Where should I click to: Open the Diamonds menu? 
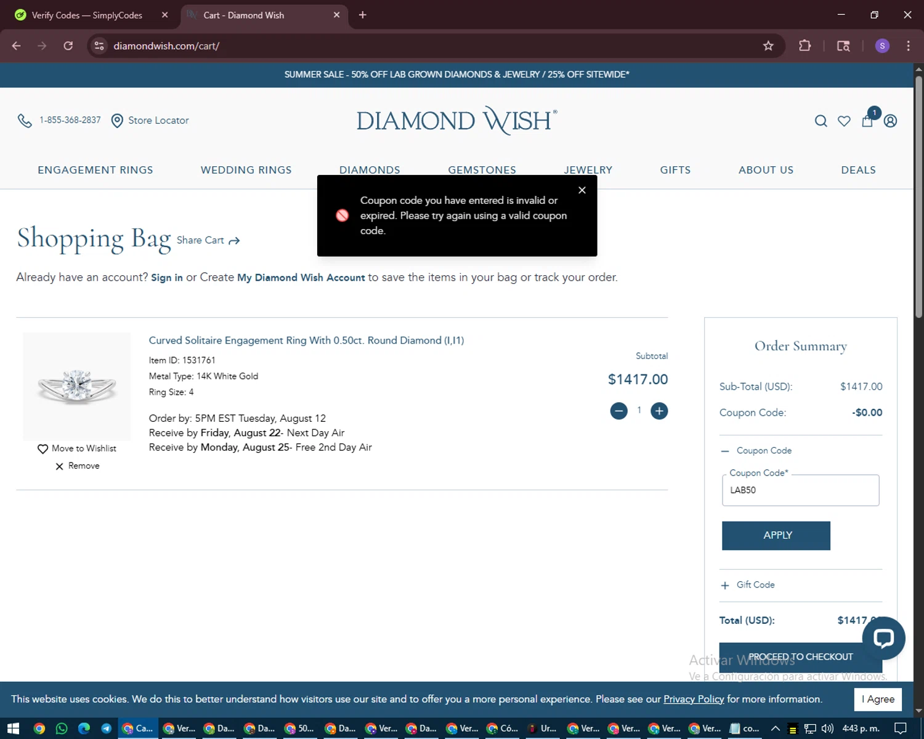click(370, 170)
